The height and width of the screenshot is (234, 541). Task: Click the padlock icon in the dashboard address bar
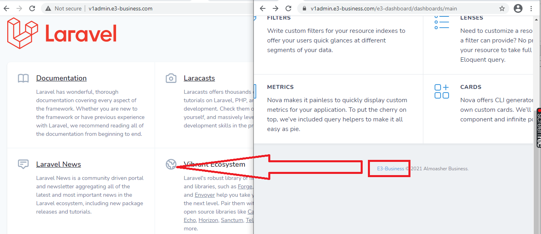pos(304,8)
